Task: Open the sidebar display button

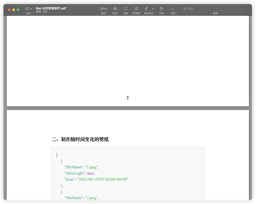Action: click(27, 9)
